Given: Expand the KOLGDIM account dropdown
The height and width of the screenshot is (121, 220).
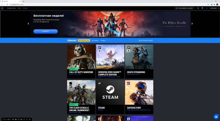Looking at the screenshot, I should (x=215, y=8).
